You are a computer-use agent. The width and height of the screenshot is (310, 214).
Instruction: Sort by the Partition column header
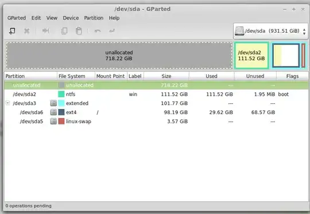pyautogui.click(x=30, y=76)
